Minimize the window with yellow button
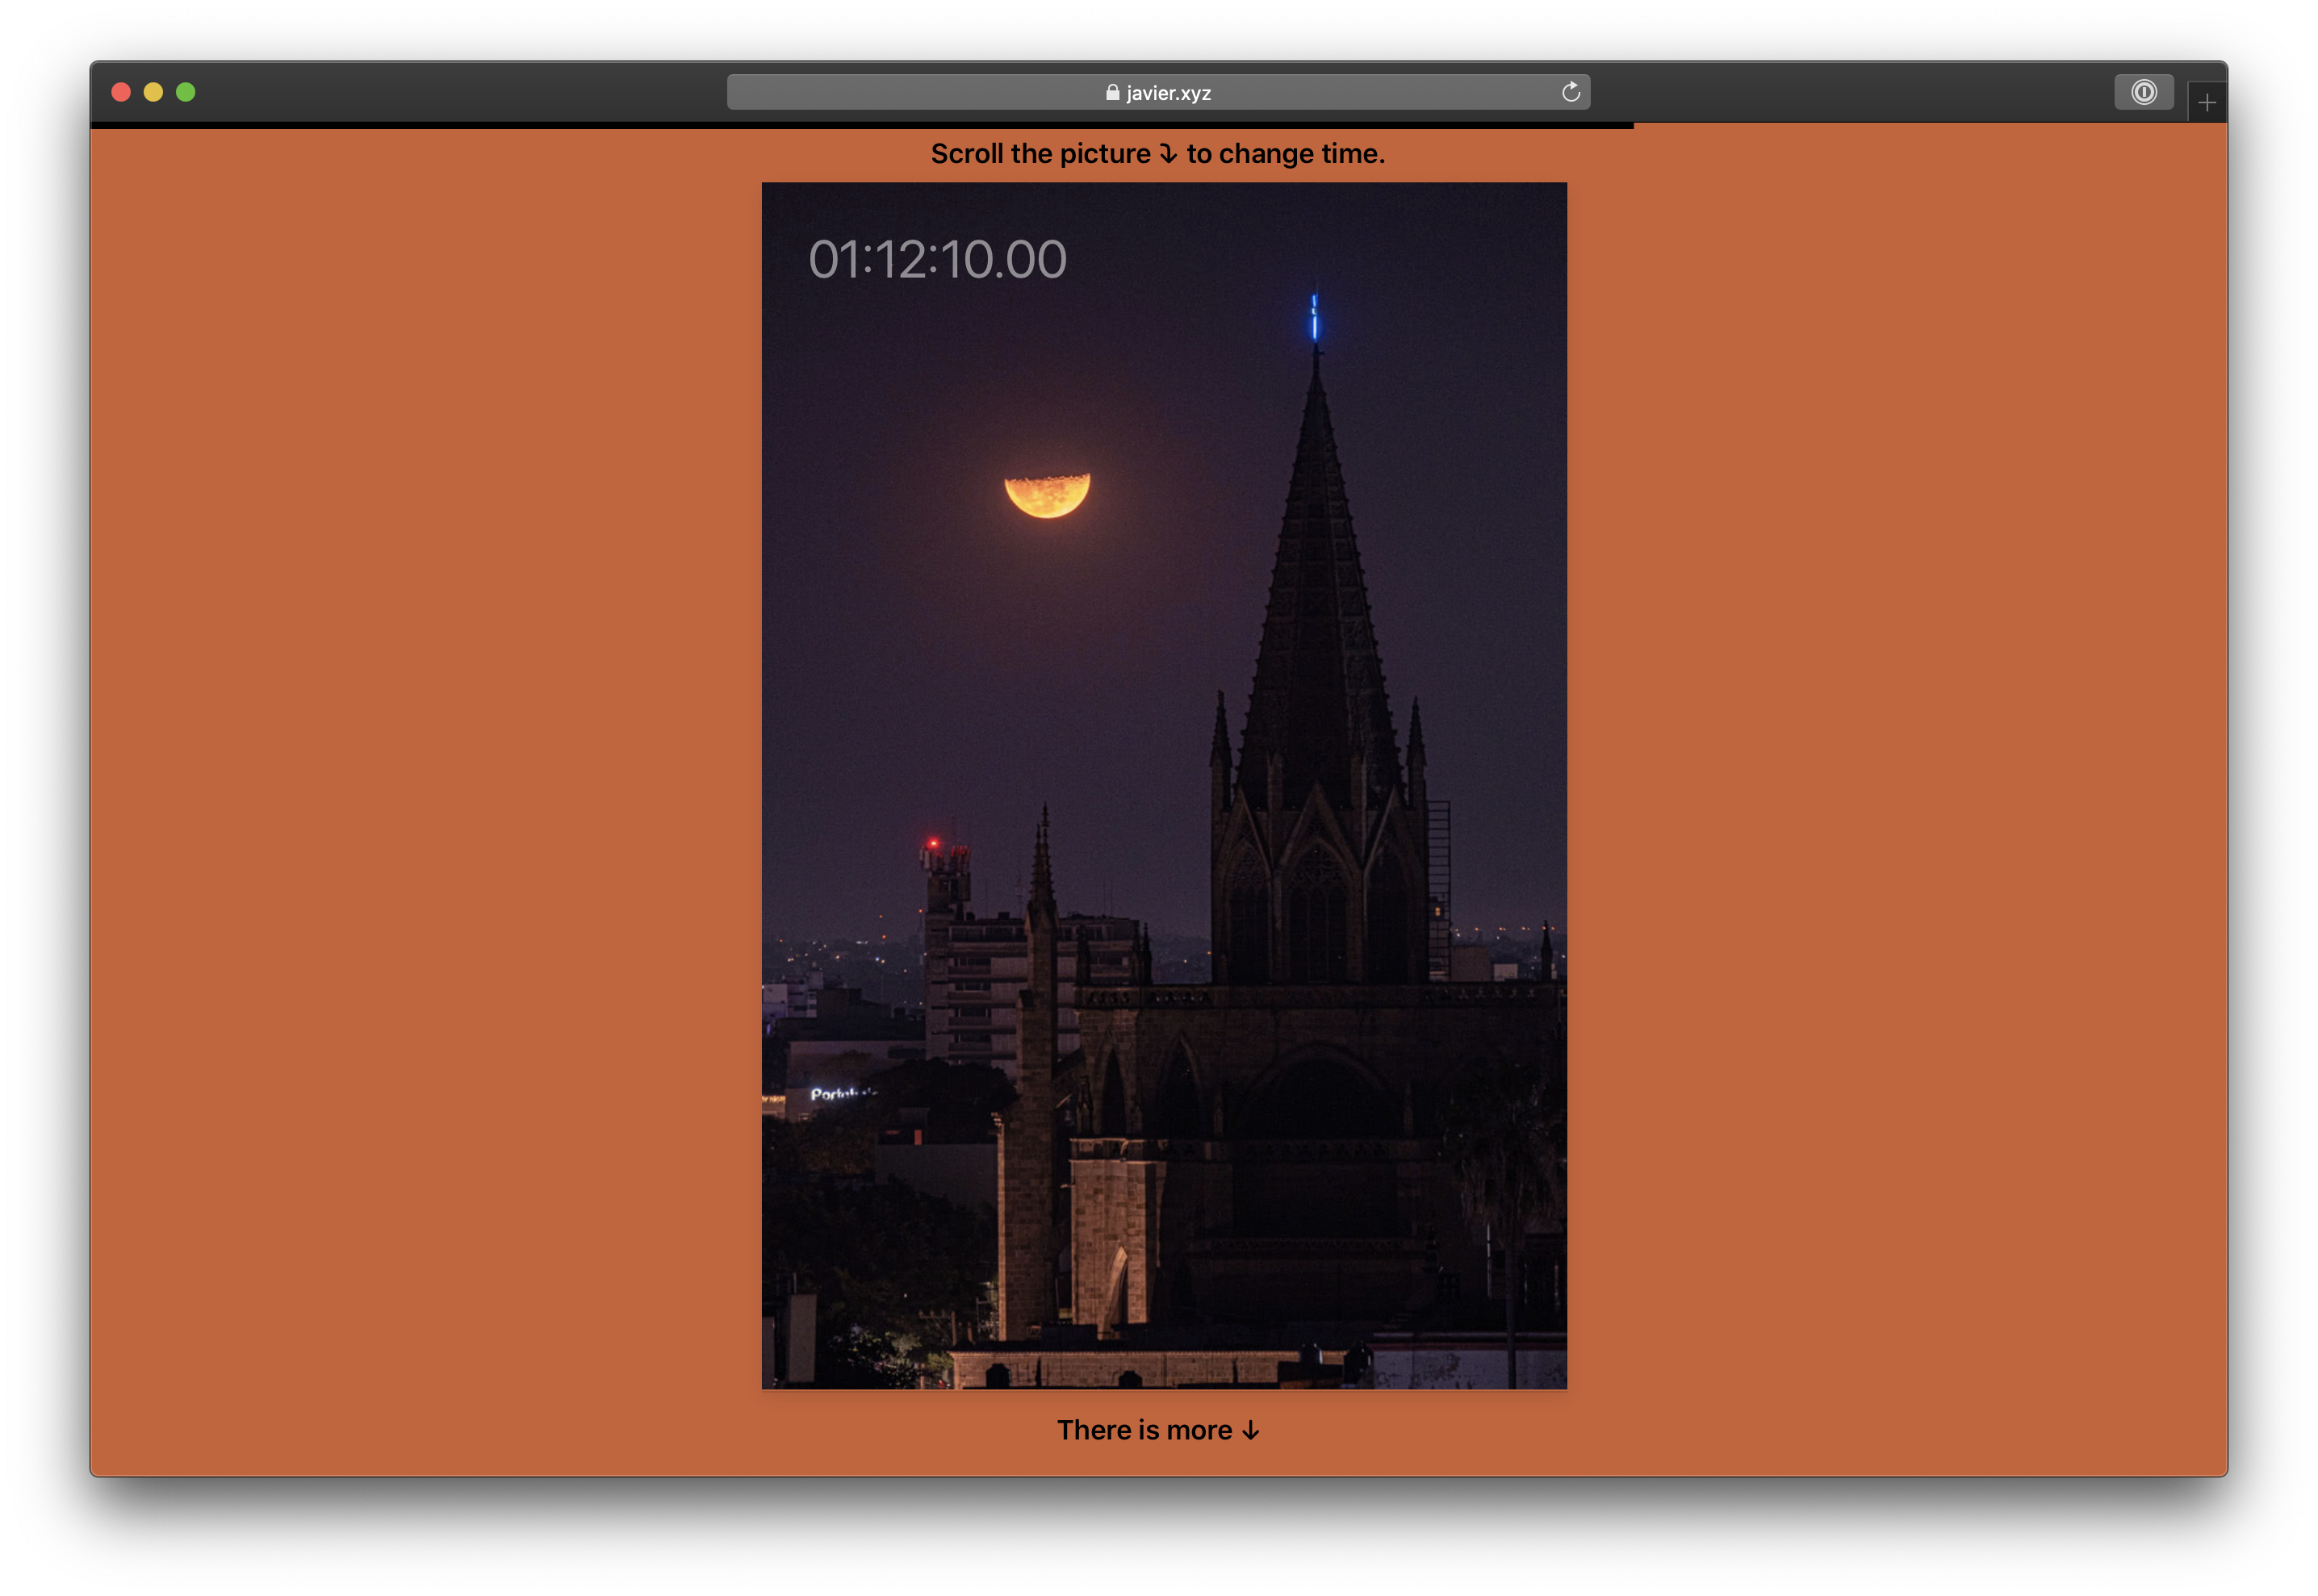Screen dimensions: 2318x1596 pos(153,92)
